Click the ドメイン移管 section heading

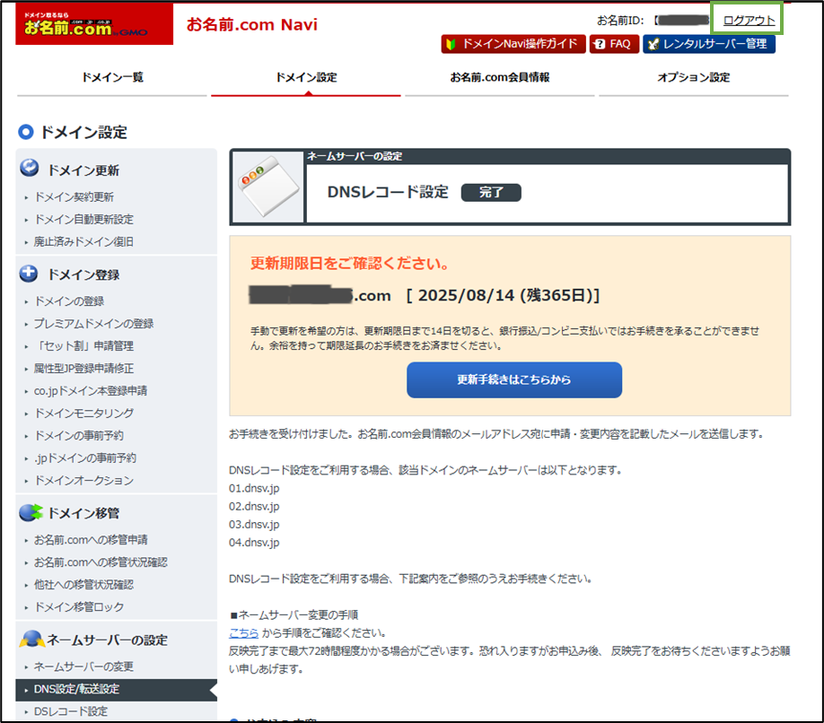click(83, 513)
